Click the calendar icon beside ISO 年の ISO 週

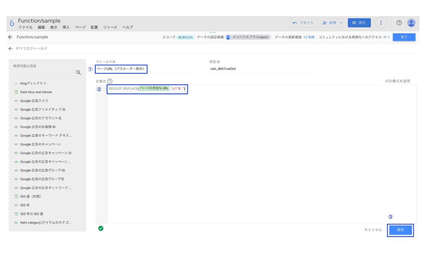click(x=16, y=214)
